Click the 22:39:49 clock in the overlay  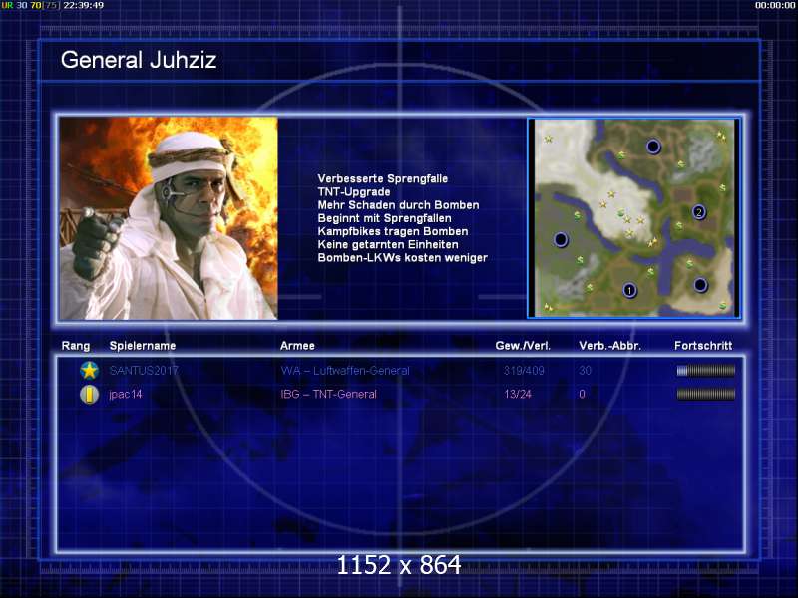pos(83,5)
